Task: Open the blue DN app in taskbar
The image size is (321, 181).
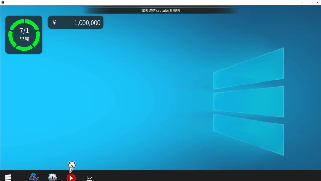Action: pos(34,178)
